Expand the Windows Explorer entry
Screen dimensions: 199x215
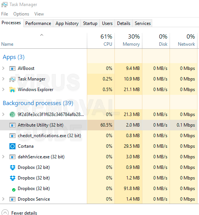[x=3, y=90]
